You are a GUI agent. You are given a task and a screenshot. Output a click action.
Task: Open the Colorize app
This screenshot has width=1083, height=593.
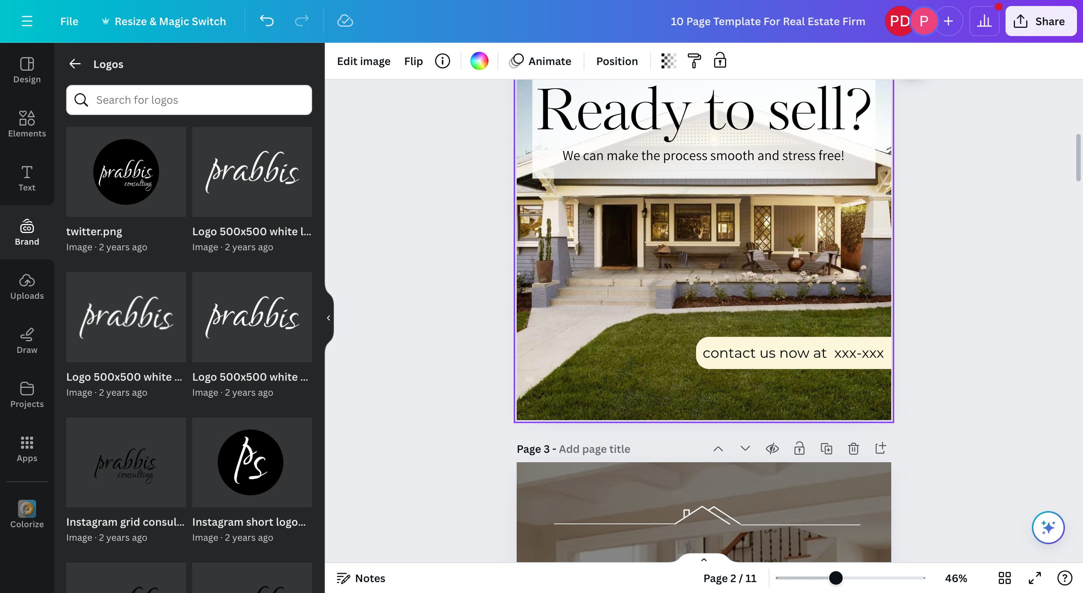coord(27,514)
